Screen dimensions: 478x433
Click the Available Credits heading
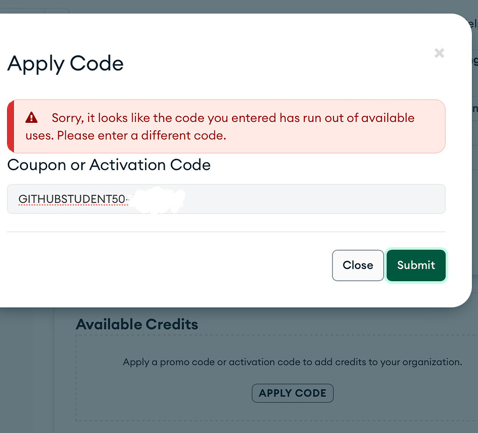(137, 324)
